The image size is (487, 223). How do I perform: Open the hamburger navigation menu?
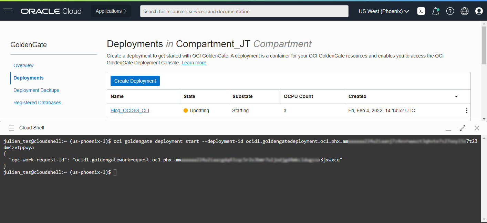[x=8, y=11]
